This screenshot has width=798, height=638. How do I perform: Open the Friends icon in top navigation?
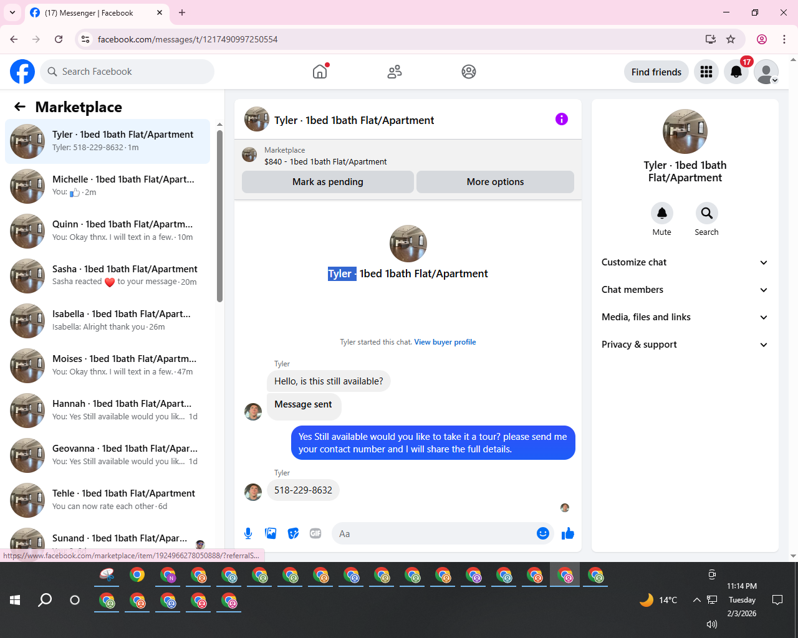click(x=395, y=72)
